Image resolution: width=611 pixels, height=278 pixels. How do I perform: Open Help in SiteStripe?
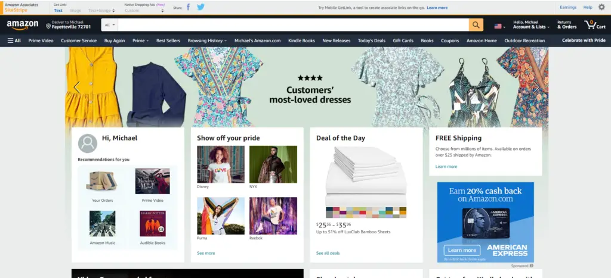[x=588, y=7]
